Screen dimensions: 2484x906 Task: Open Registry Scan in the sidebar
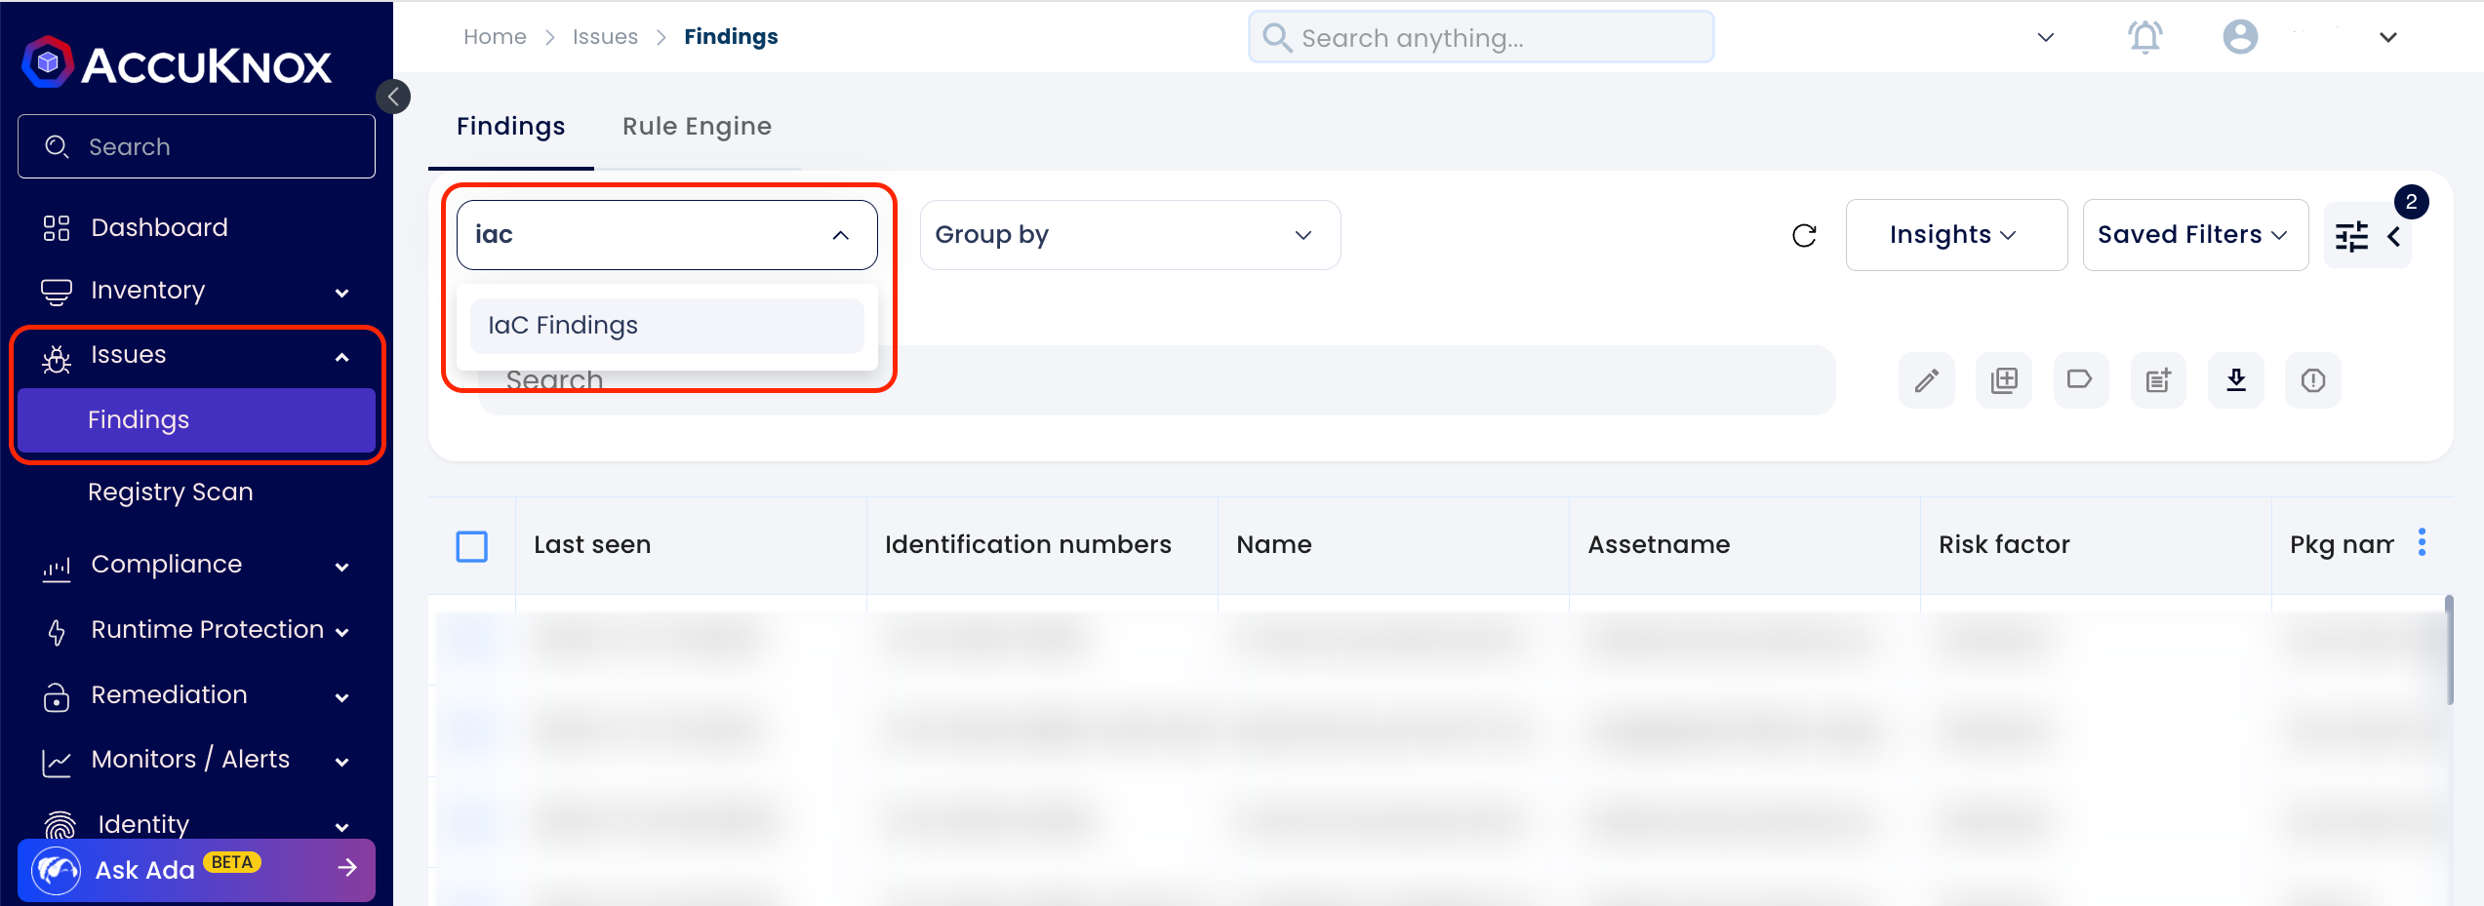tap(171, 492)
